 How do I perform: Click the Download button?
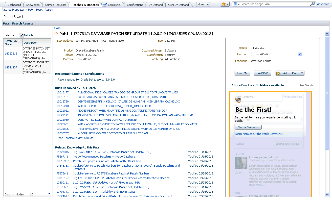pos(262,73)
